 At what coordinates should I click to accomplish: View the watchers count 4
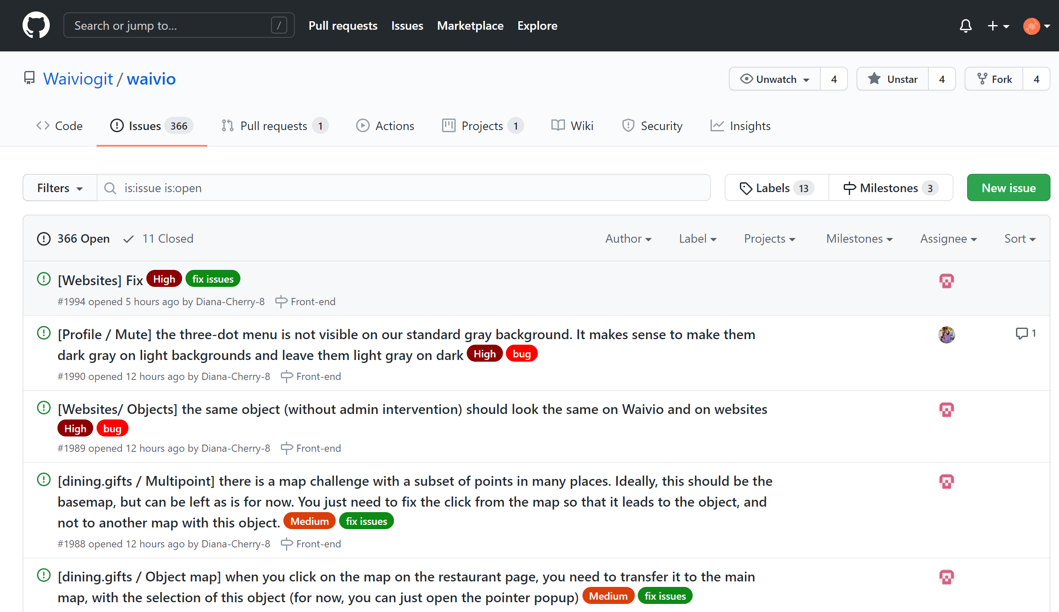click(834, 79)
